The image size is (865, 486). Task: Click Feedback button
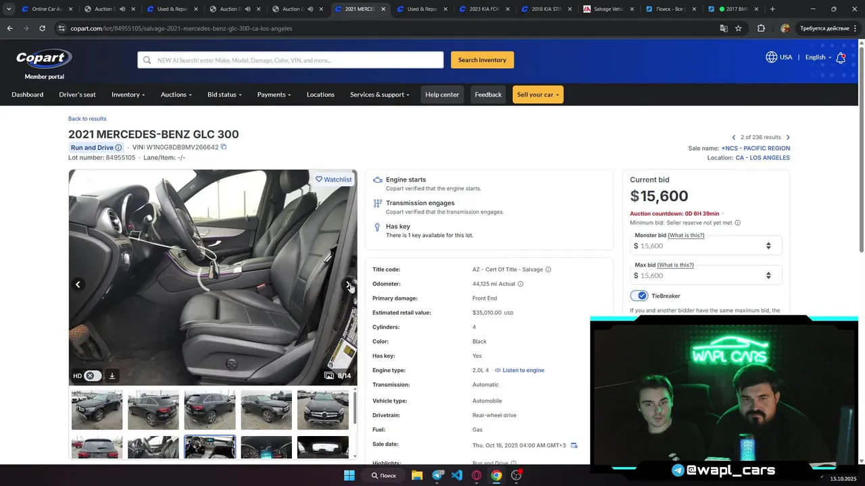pos(488,94)
